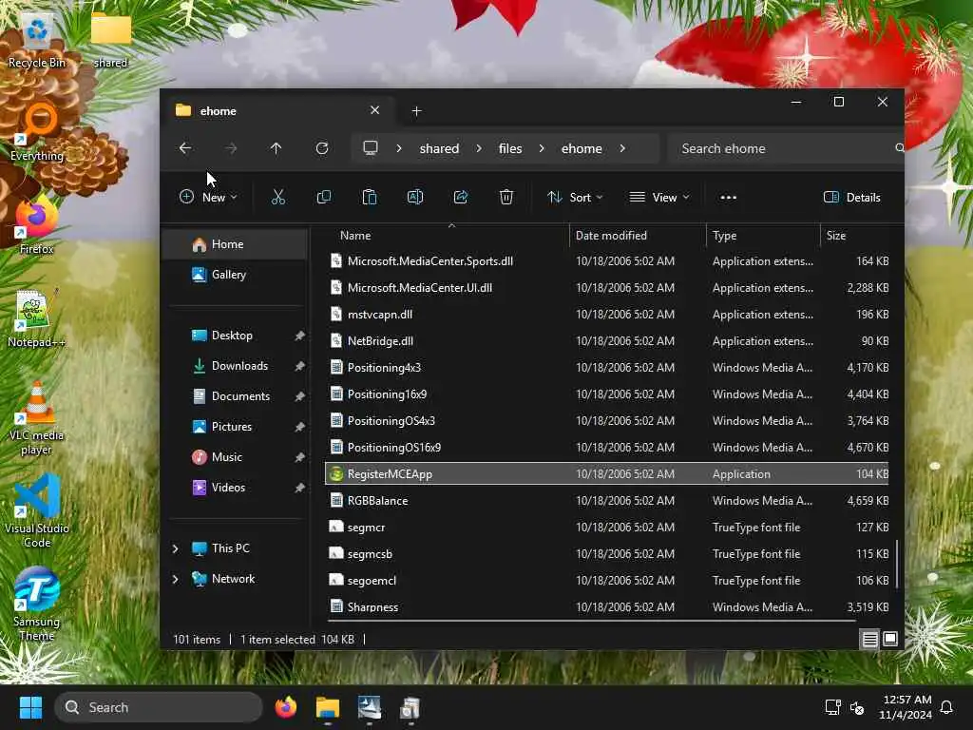
Task: Click the Rename icon in toolbar
Action: pyautogui.click(x=415, y=198)
